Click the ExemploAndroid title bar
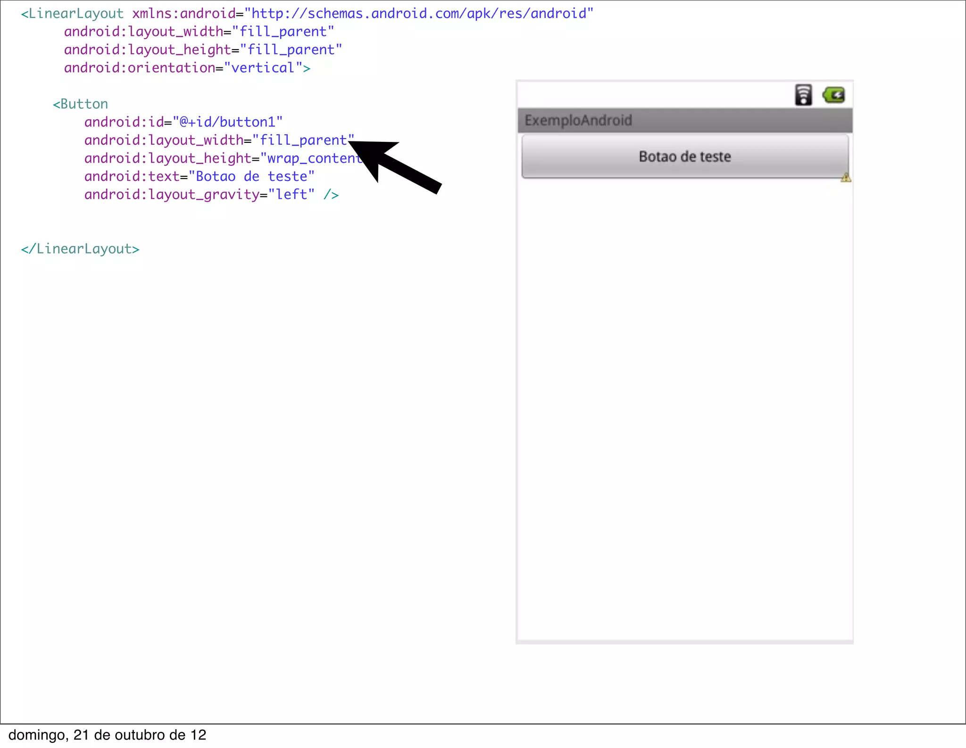This screenshot has width=966, height=748. pos(684,121)
